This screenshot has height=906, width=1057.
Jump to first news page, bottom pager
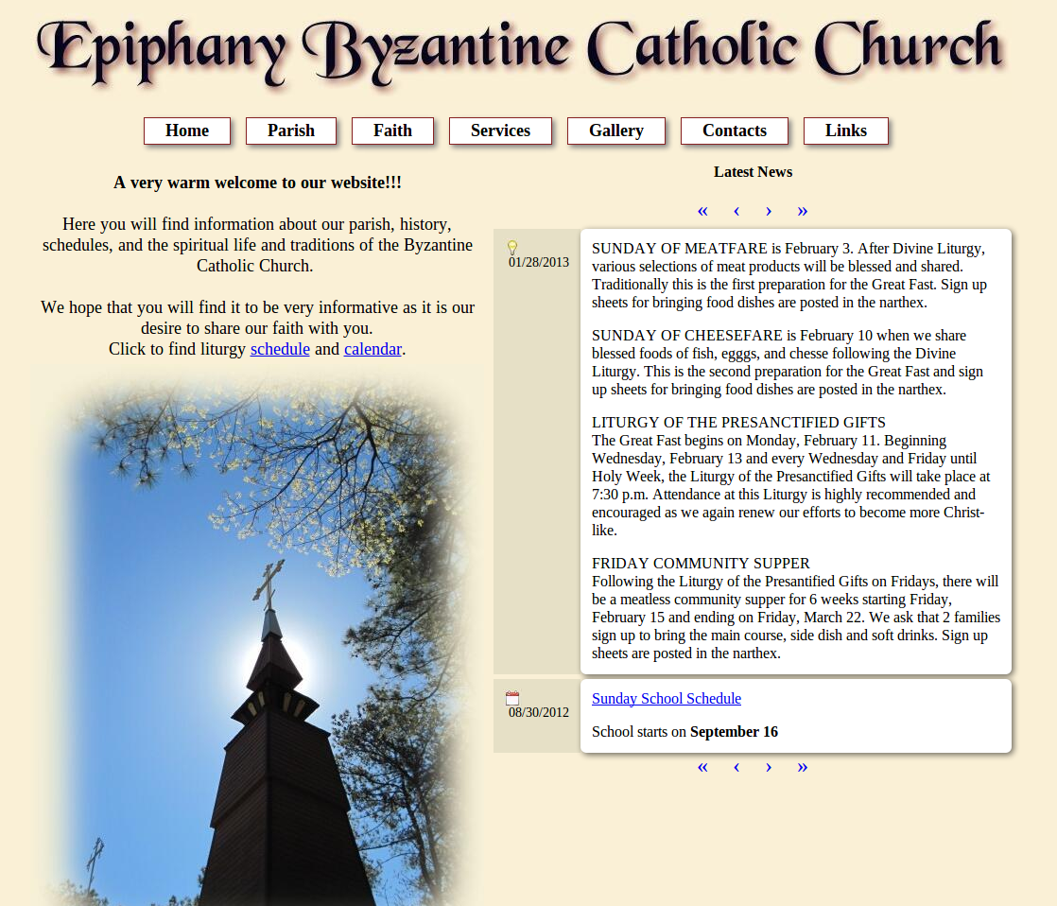pos(702,767)
